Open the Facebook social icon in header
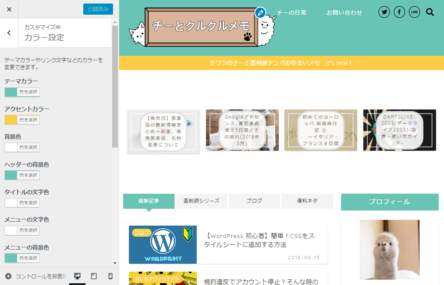The width and height of the screenshot is (444, 285). coord(399,12)
